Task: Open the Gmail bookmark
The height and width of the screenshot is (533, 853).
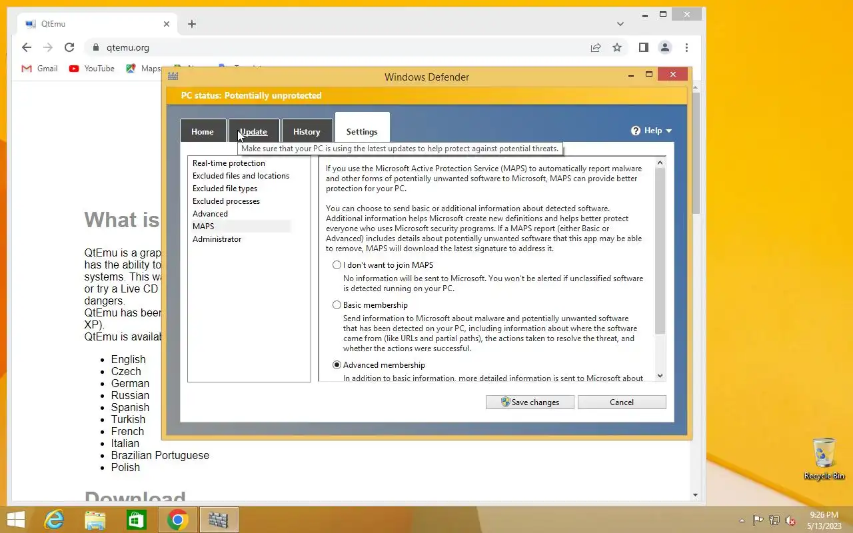Action: [x=39, y=69]
